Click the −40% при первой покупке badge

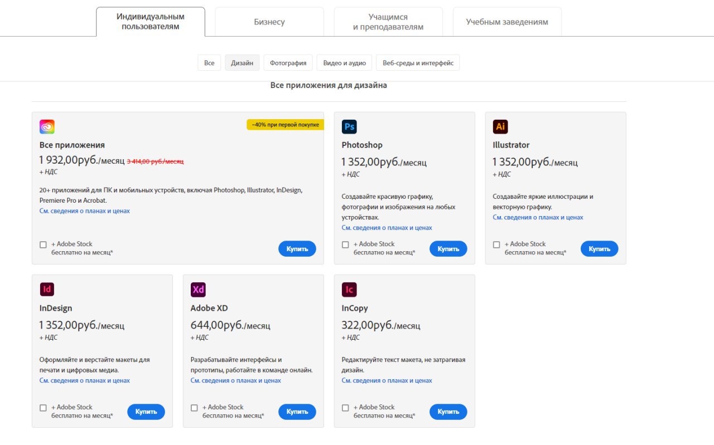tap(286, 125)
